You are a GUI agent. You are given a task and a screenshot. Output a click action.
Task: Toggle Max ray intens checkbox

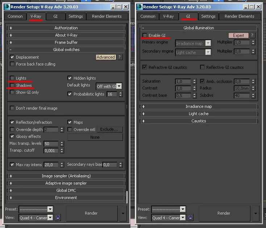click(x=12, y=164)
